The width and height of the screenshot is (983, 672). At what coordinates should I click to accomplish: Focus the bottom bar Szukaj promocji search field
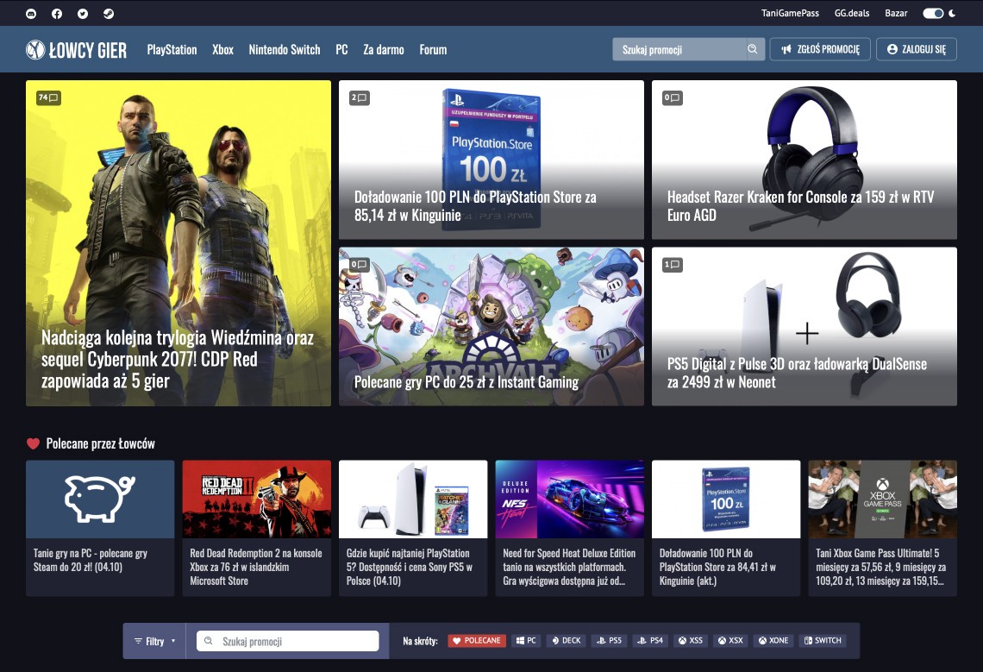[x=288, y=641]
